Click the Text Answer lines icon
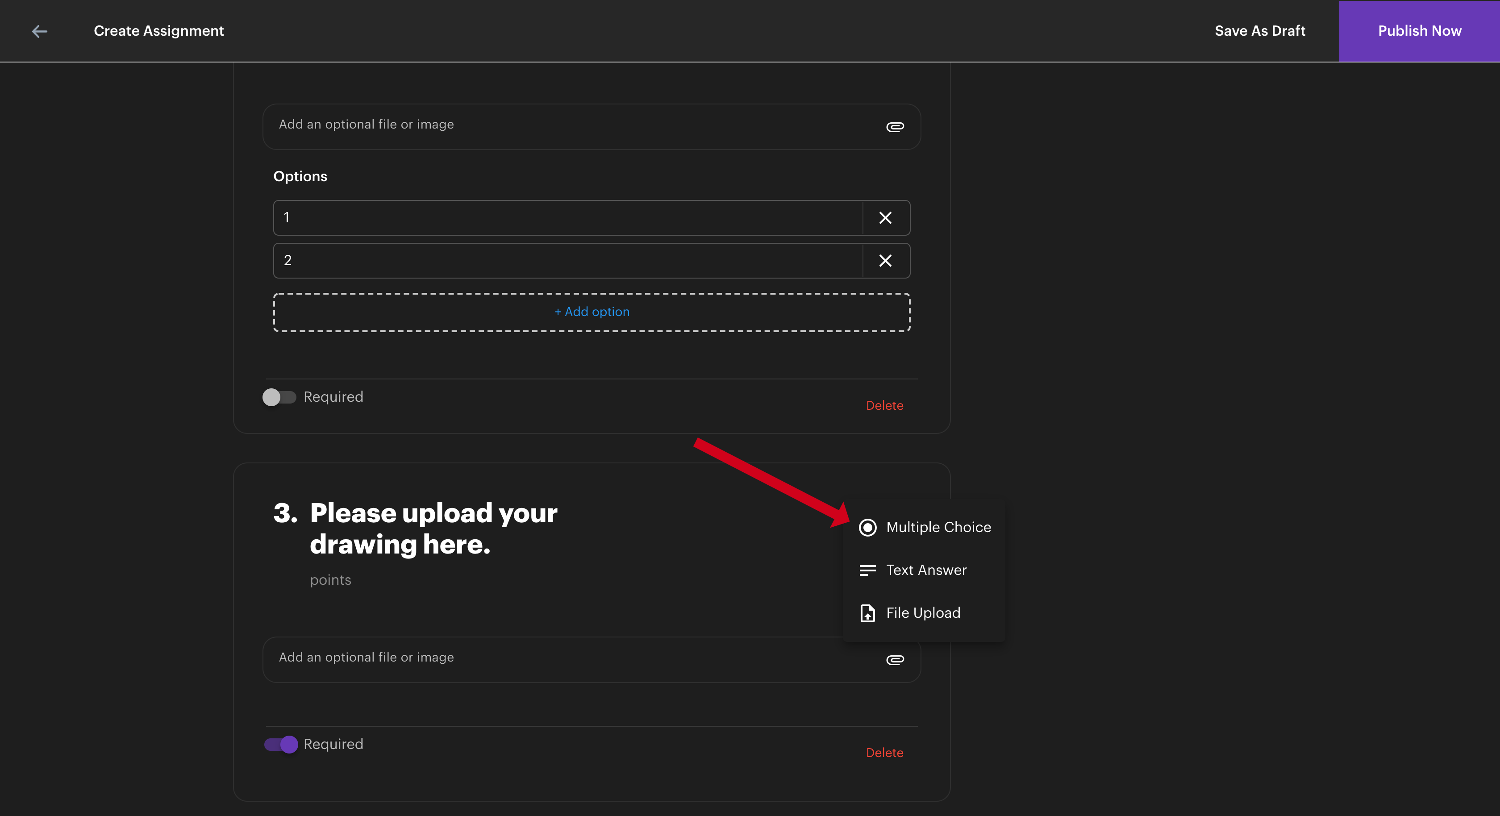This screenshot has width=1500, height=816. click(x=867, y=570)
